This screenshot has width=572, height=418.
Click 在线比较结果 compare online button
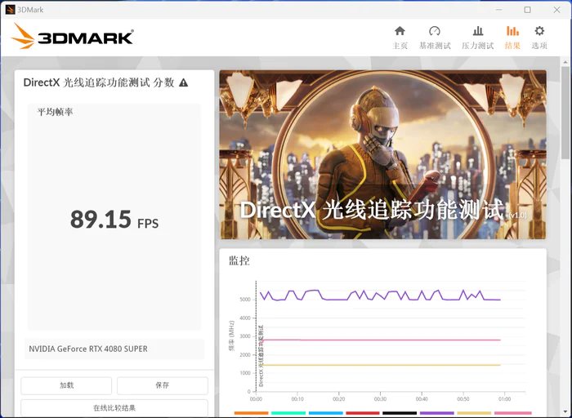pyautogui.click(x=114, y=408)
